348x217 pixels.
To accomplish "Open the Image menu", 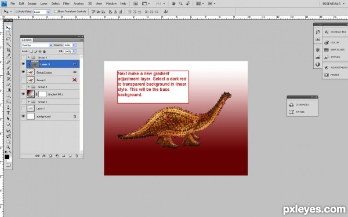I will 32,3.
